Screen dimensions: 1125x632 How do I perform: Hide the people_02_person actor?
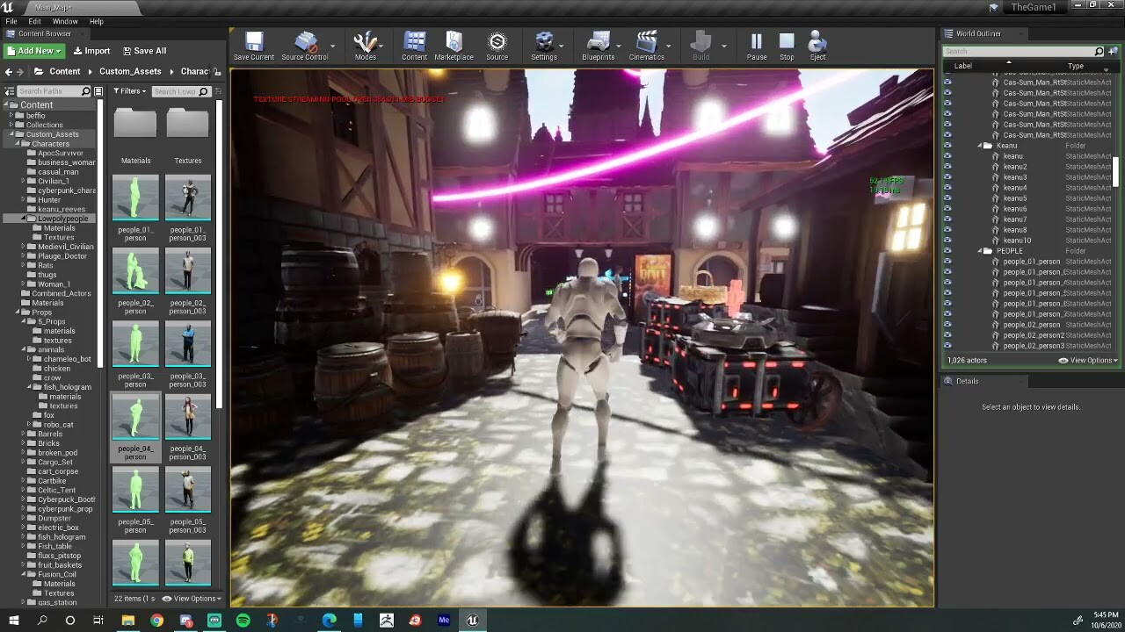947,324
